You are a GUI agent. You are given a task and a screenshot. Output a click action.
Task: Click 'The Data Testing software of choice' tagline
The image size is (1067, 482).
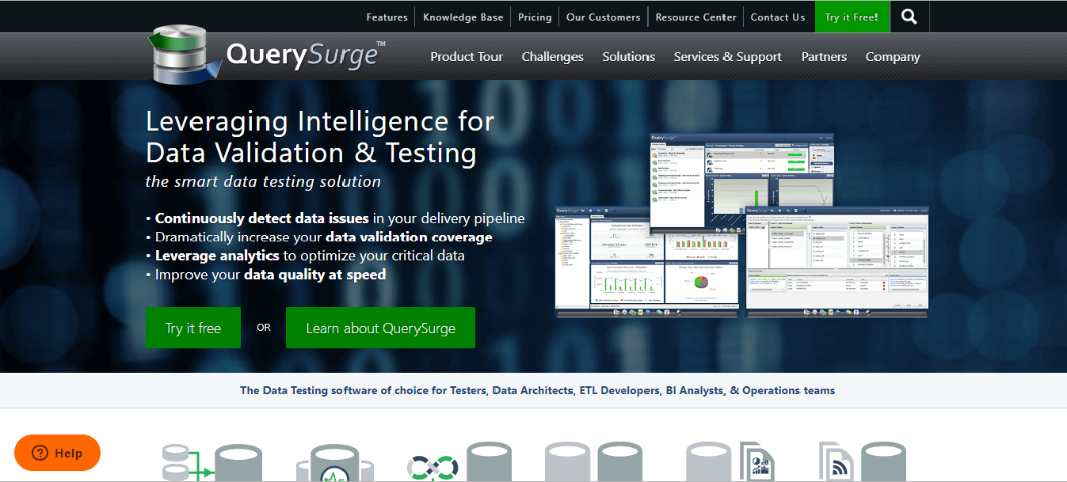click(x=537, y=390)
